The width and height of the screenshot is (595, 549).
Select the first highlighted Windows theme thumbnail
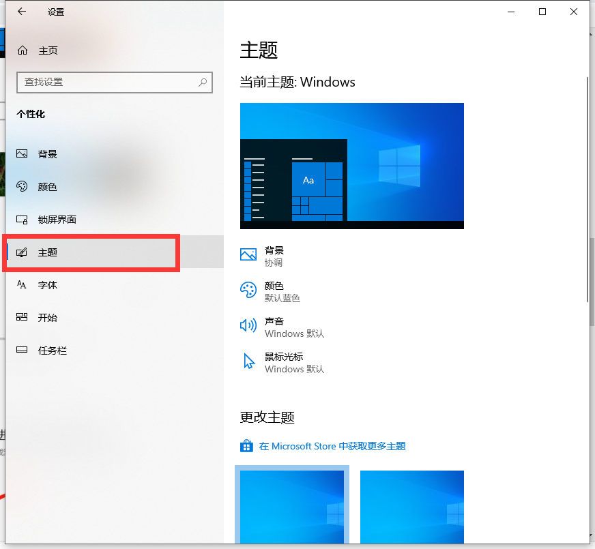(292, 506)
